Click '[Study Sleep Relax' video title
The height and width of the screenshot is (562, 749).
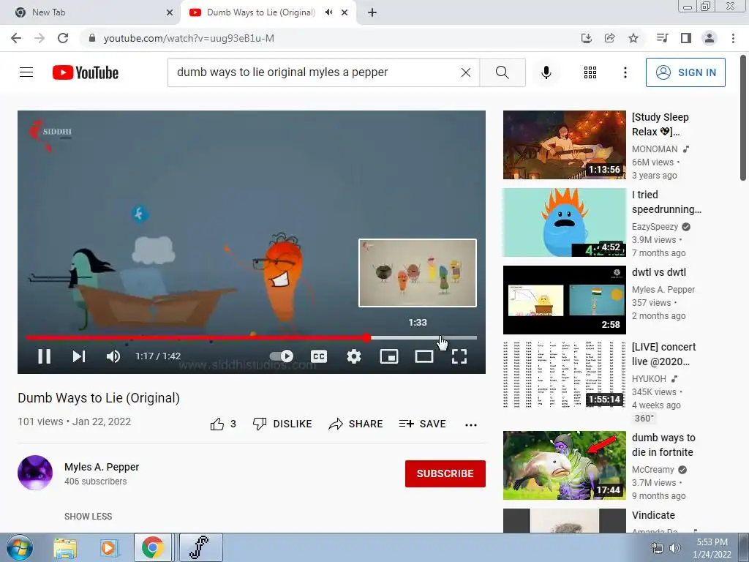[x=660, y=124]
